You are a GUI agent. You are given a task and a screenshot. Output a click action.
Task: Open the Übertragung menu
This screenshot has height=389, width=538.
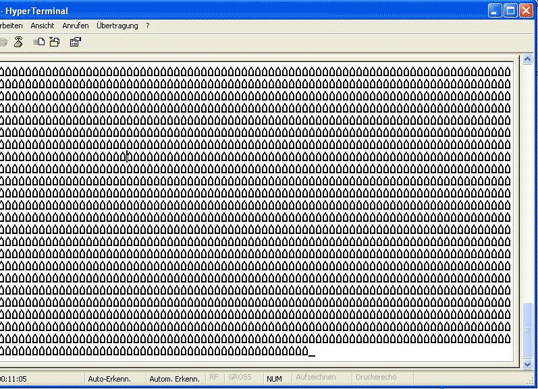point(117,26)
